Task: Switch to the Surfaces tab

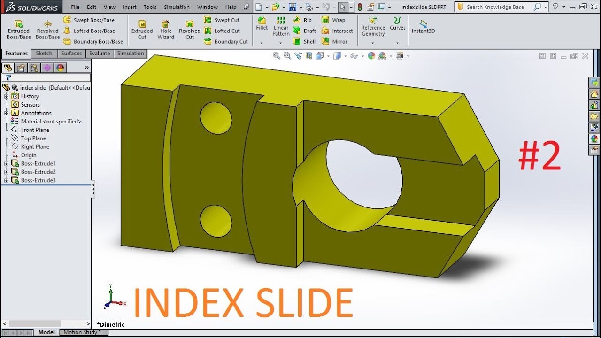Action: coord(71,54)
